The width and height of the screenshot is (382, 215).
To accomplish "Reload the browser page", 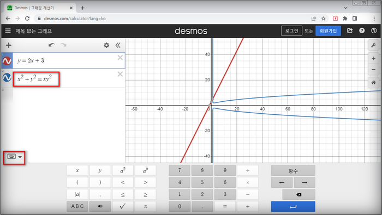I will coord(27,19).
